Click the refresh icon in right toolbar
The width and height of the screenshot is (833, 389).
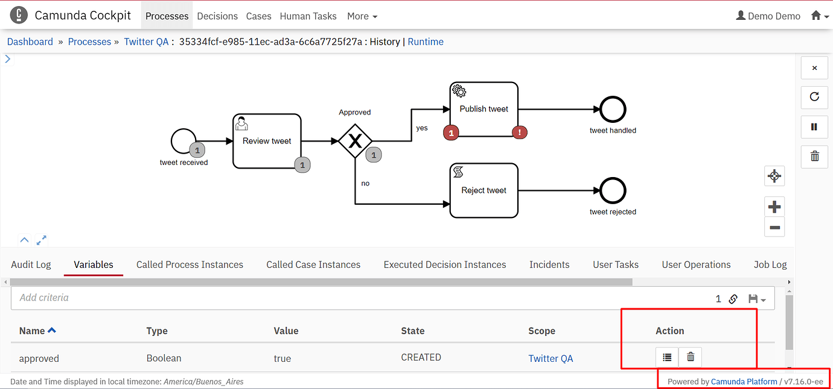[814, 97]
